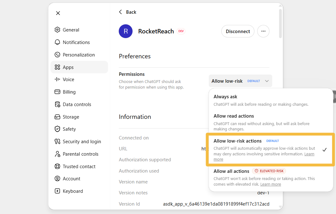The height and width of the screenshot is (214, 336).
Task: Click the Personalization icon
Action: [57, 55]
